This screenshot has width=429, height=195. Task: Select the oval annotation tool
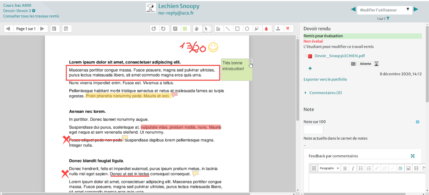point(247,29)
